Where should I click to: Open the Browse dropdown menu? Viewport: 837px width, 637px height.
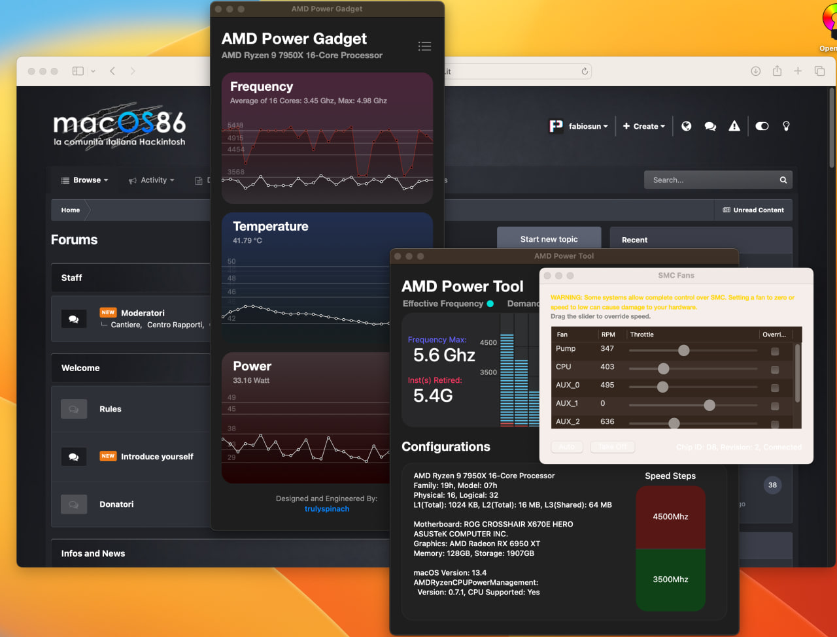pyautogui.click(x=84, y=180)
